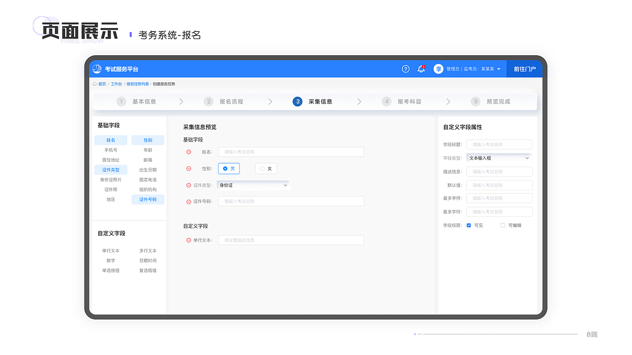632x355 pixels.
Task: Add the 身份证照片 basic field
Action: (x=111, y=179)
